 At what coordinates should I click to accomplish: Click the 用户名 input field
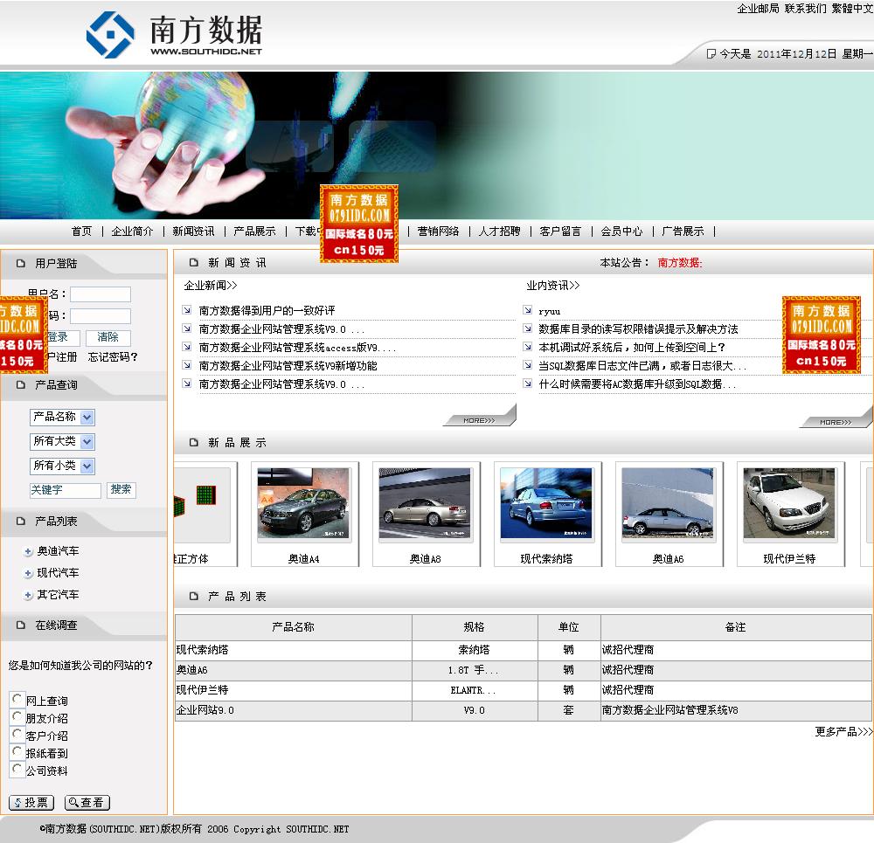(x=101, y=294)
